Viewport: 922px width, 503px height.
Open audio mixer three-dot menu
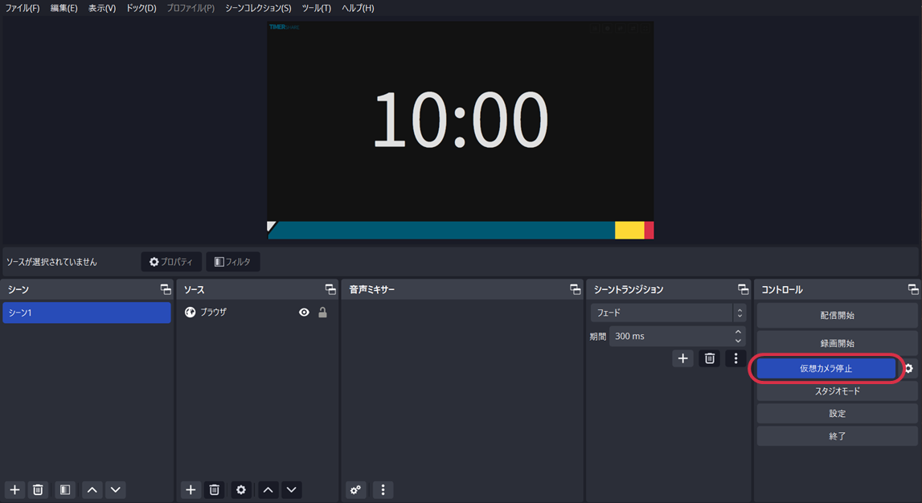383,489
